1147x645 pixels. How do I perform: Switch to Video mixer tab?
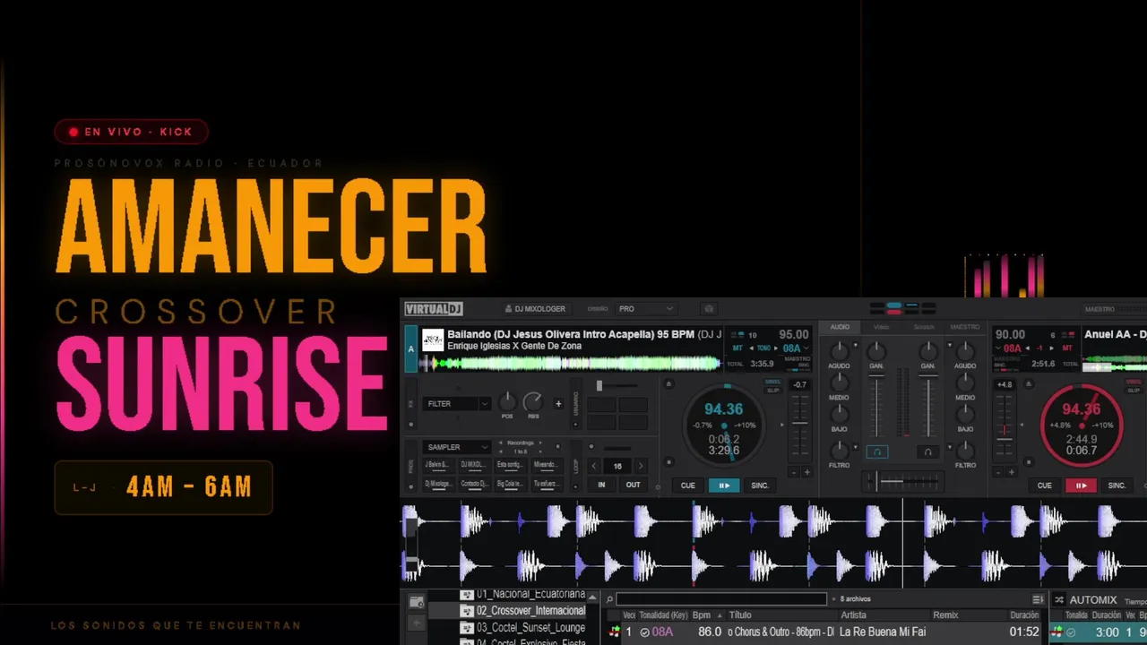click(882, 327)
